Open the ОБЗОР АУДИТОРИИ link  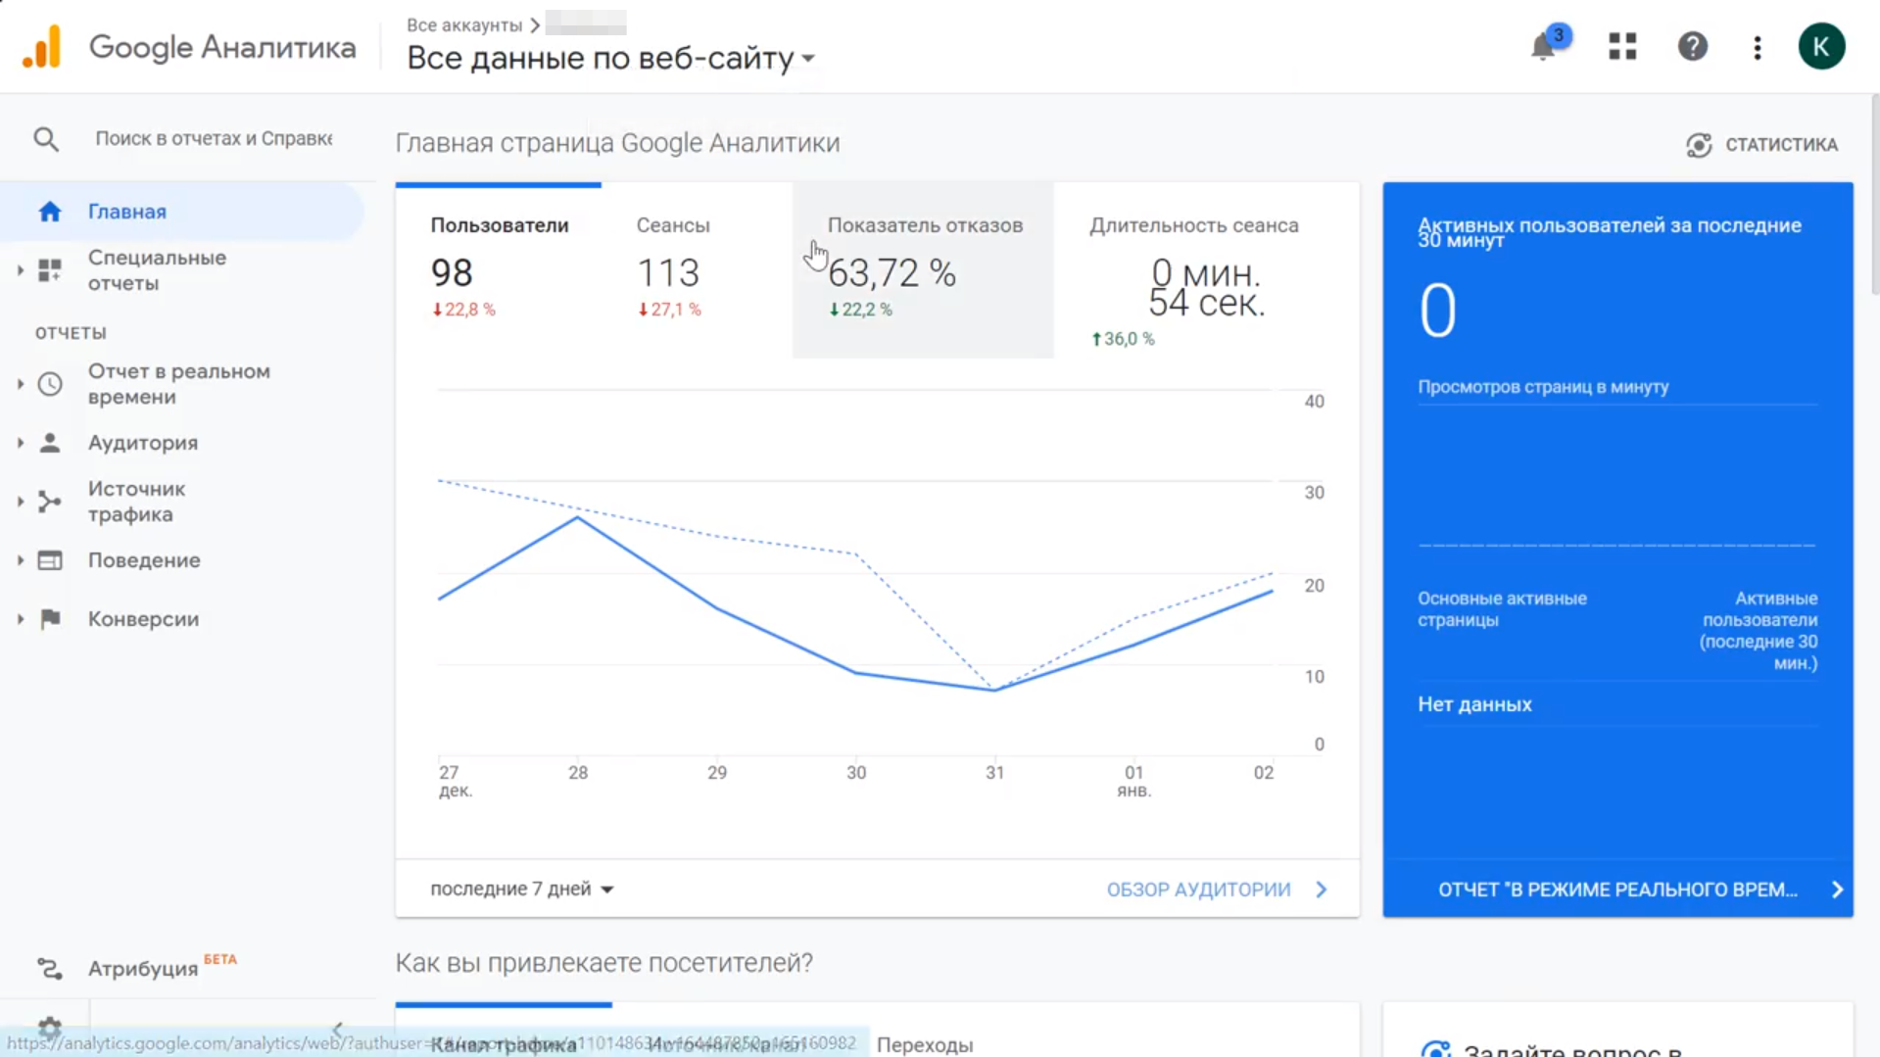pos(1198,889)
